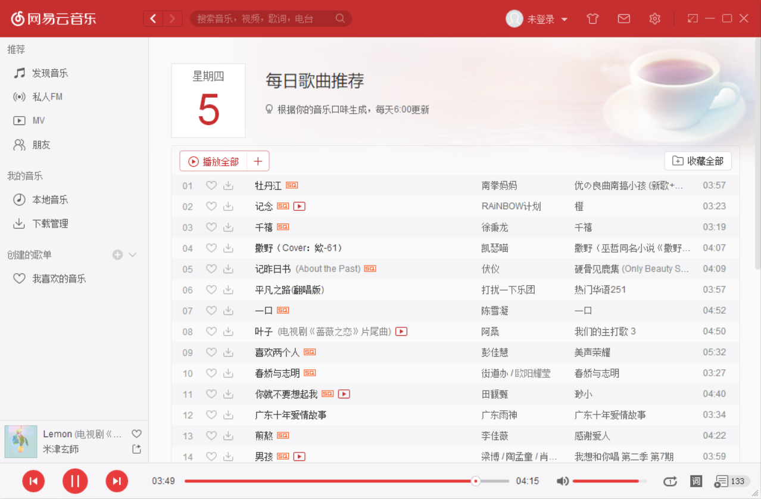Screen dimensions: 761x499
Task: Go forward with the navigation arrow
Action: click(173, 19)
